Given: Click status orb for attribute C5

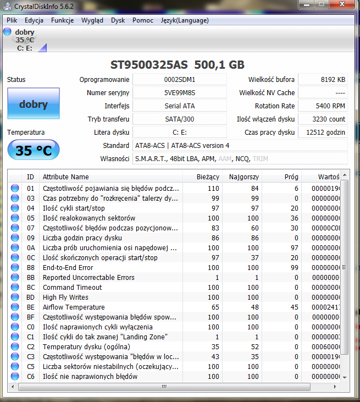Looking at the screenshot, I should 15,366.
